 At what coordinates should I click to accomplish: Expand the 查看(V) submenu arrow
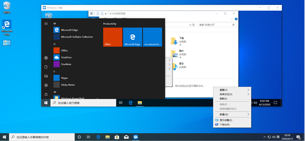click(248, 90)
